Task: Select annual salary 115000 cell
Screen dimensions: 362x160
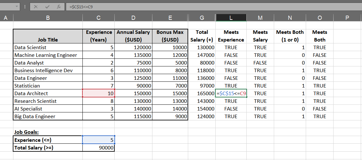Action: tap(133, 116)
